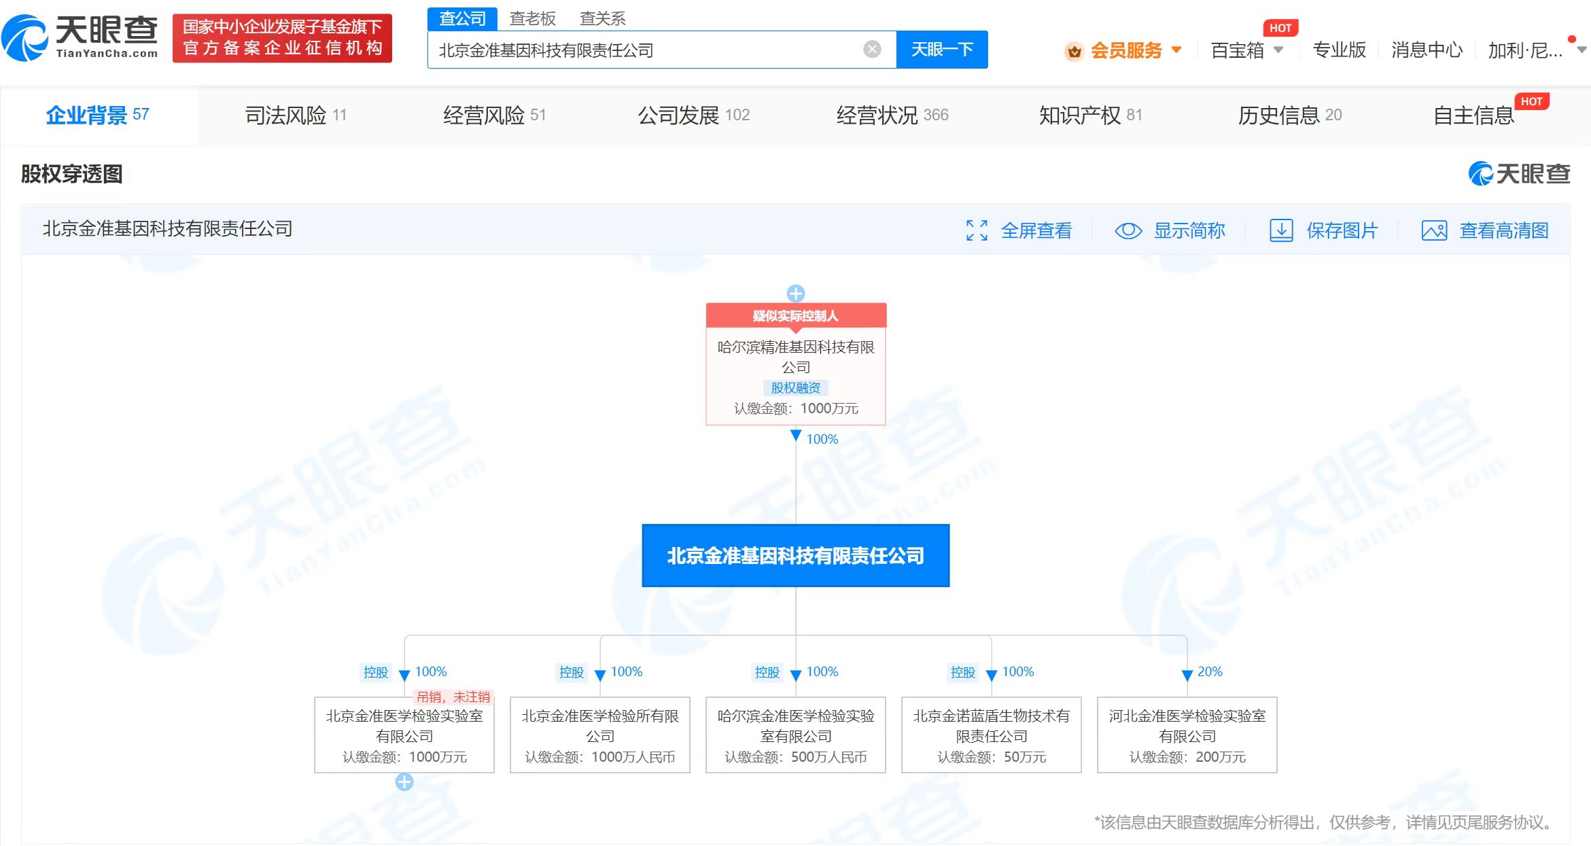
Task: Expand the user account dropdown arrow
Action: (x=1581, y=50)
